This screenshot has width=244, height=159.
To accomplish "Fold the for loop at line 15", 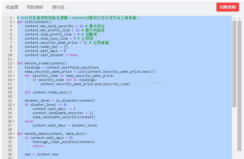I will [14, 76].
